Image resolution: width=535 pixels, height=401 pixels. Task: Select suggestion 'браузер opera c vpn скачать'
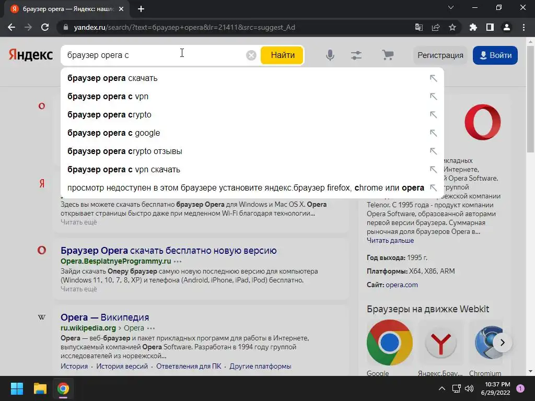tap(252, 170)
